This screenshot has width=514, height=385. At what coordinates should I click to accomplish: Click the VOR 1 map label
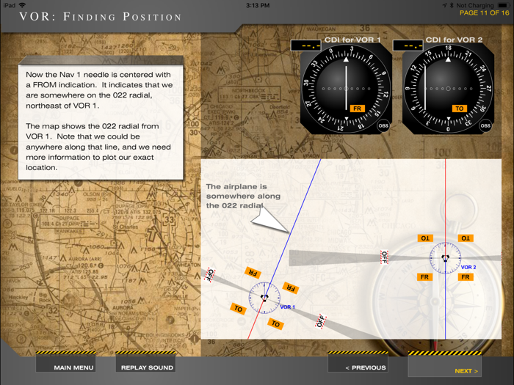point(287,307)
